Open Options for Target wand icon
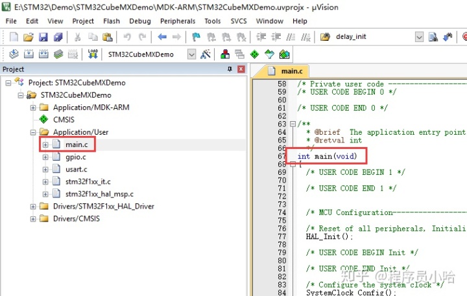Viewport: 467px width, 296px height. coord(206,54)
